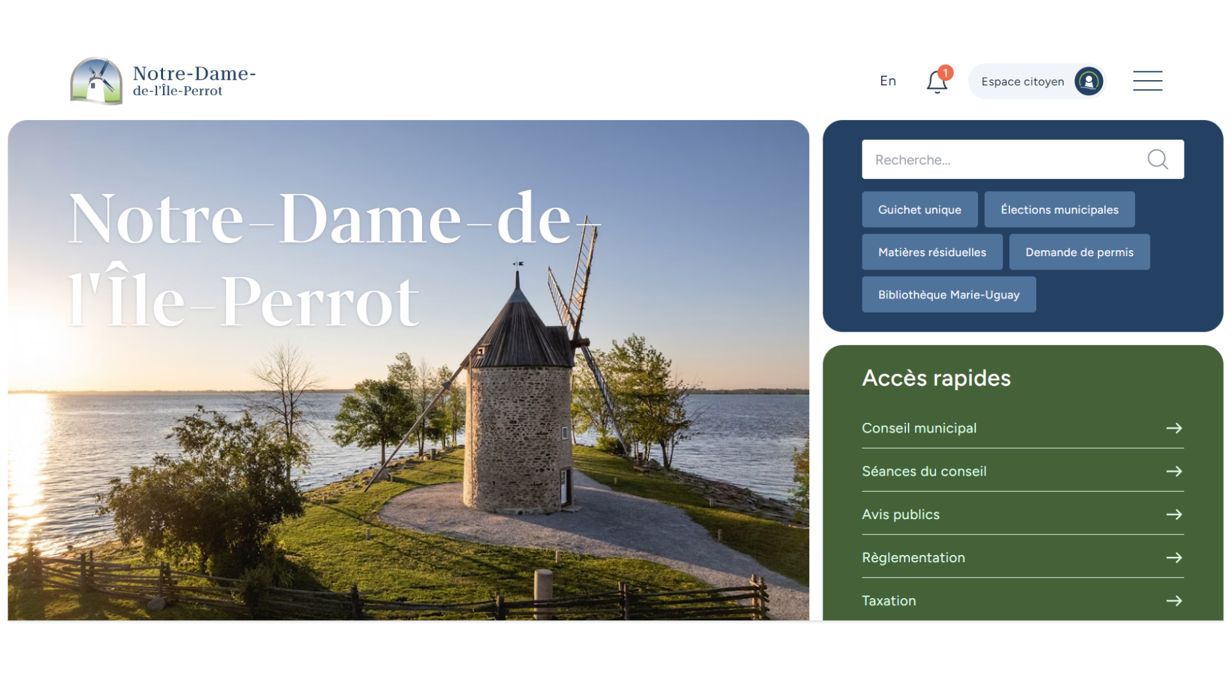Open the Guichet unique shortcut
Viewport: 1232px width, 693px height.
point(919,210)
